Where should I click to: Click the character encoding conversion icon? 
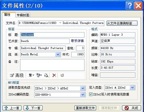[x=39, y=75]
